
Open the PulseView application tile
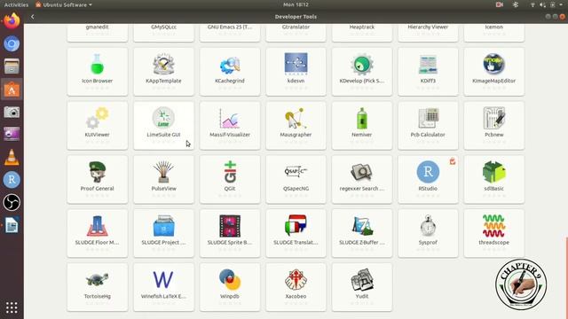[163, 179]
